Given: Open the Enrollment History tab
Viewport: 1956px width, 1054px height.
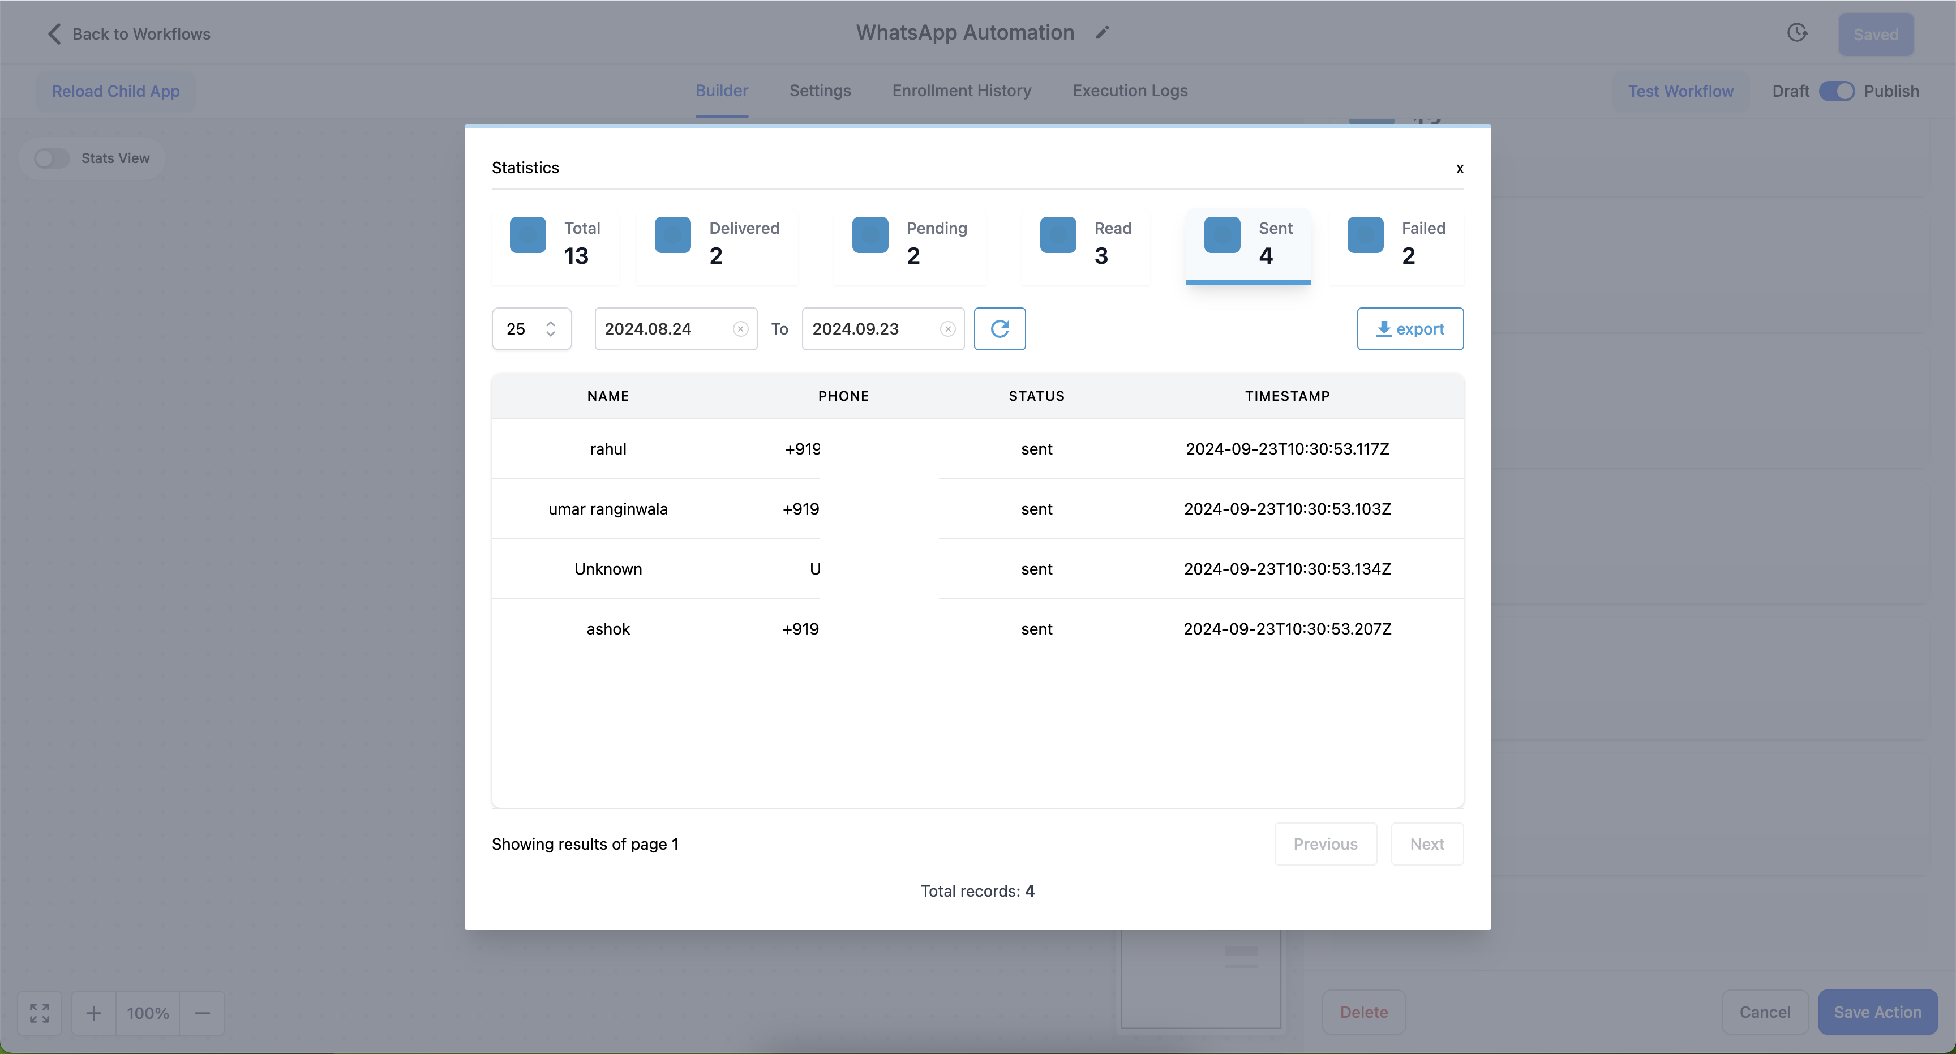Looking at the screenshot, I should click(x=961, y=91).
